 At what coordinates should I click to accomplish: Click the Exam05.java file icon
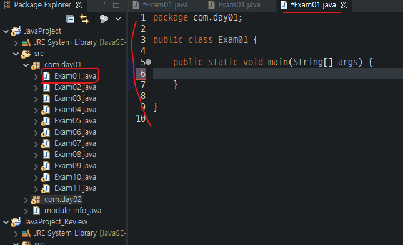coord(46,121)
